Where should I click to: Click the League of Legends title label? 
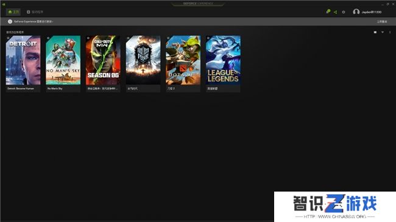(213, 89)
